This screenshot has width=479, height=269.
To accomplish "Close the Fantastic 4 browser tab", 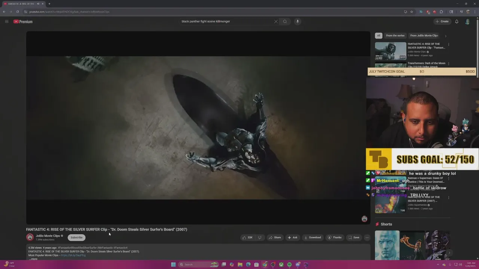I will pos(43,4).
